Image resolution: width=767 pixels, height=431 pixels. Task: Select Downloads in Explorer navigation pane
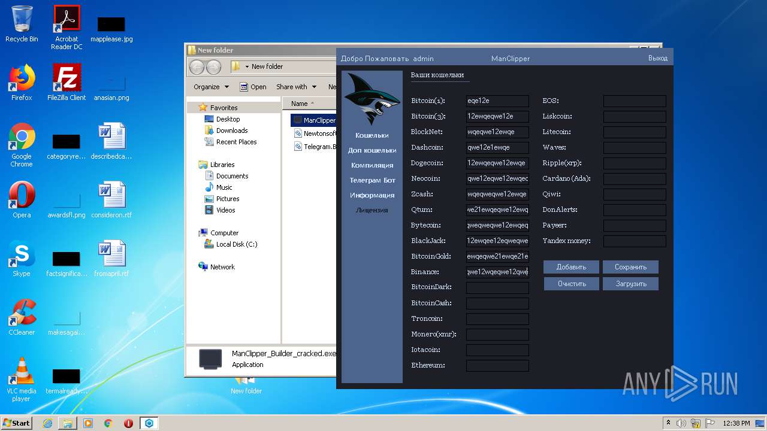pyautogui.click(x=226, y=130)
